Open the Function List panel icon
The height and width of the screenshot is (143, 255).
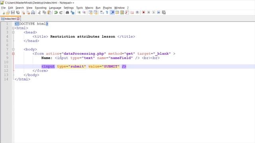point(127,12)
